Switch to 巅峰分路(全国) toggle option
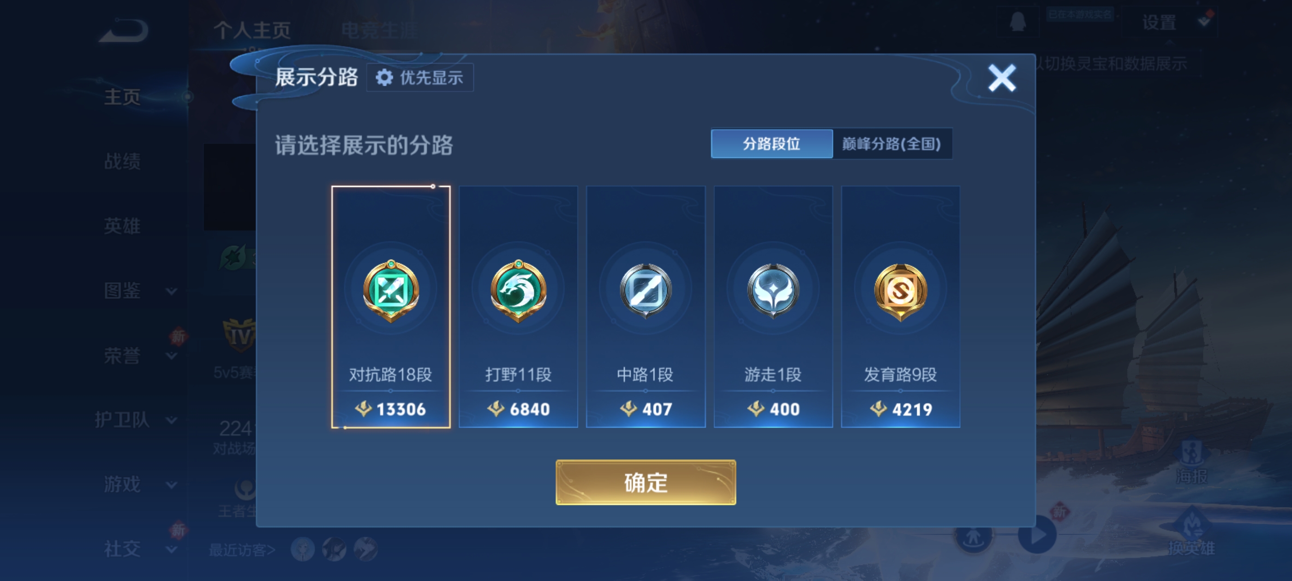 [x=891, y=144]
